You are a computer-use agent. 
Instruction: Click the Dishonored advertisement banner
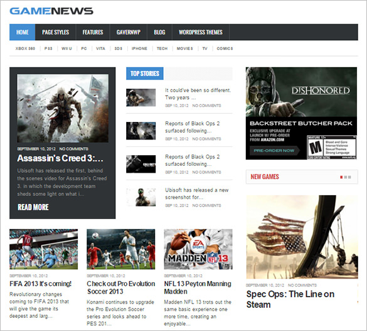(x=302, y=113)
